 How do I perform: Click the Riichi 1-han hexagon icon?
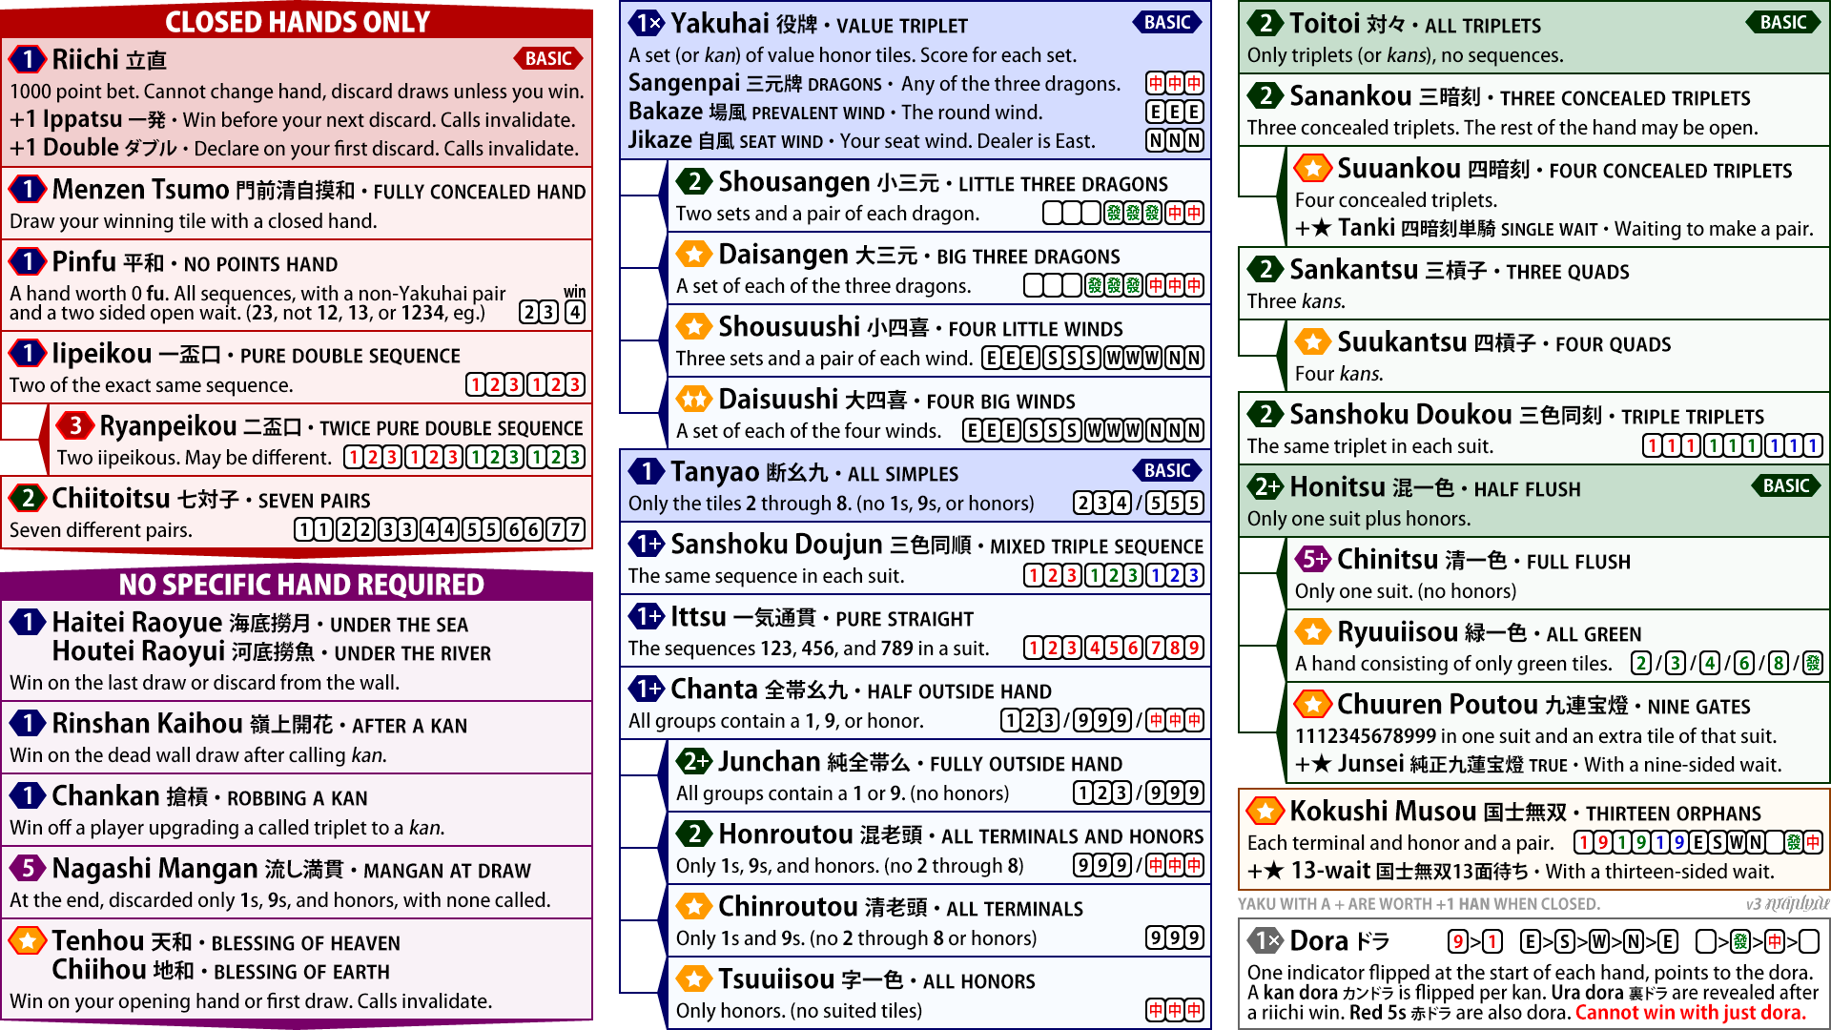tap(28, 59)
